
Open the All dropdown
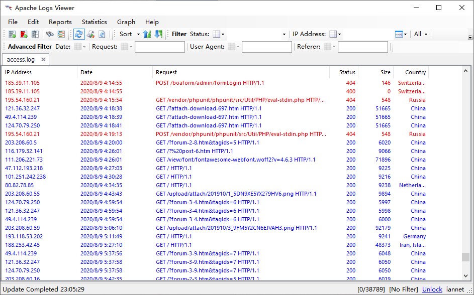click(421, 34)
